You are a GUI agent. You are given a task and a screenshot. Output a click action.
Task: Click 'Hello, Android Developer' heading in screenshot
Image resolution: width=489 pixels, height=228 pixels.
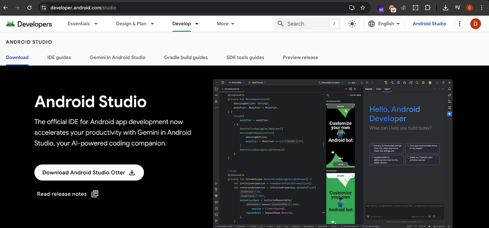pos(394,114)
